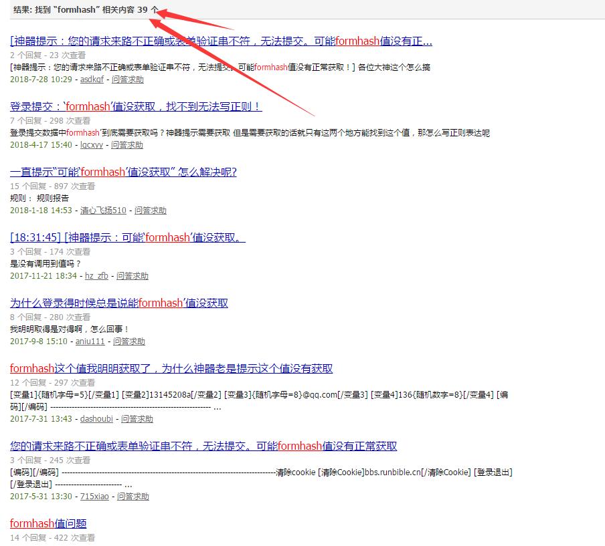Open the thread 一直提示"可能'formhash'值没获取" 怎么解决呢?
The image size is (605, 546).
coord(123,172)
